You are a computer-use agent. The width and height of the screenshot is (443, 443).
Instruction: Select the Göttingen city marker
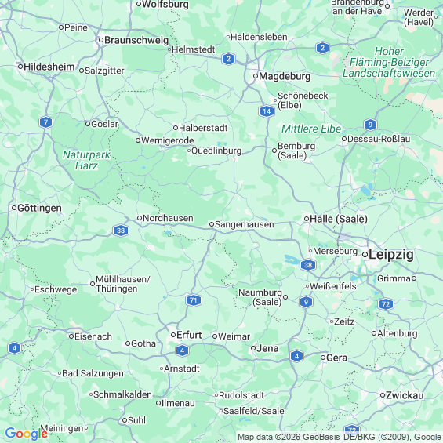(14, 208)
